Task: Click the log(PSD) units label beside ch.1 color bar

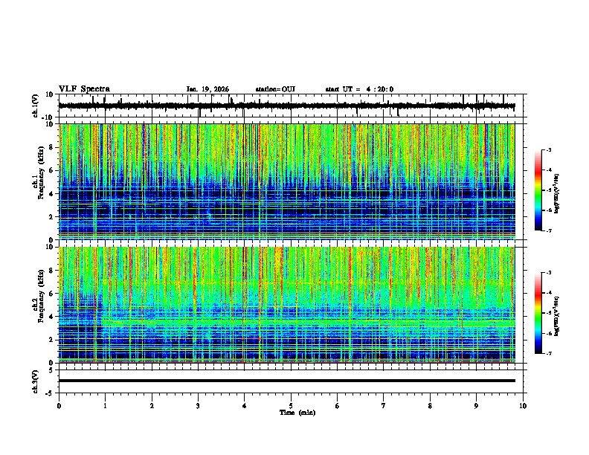Action: click(556, 193)
